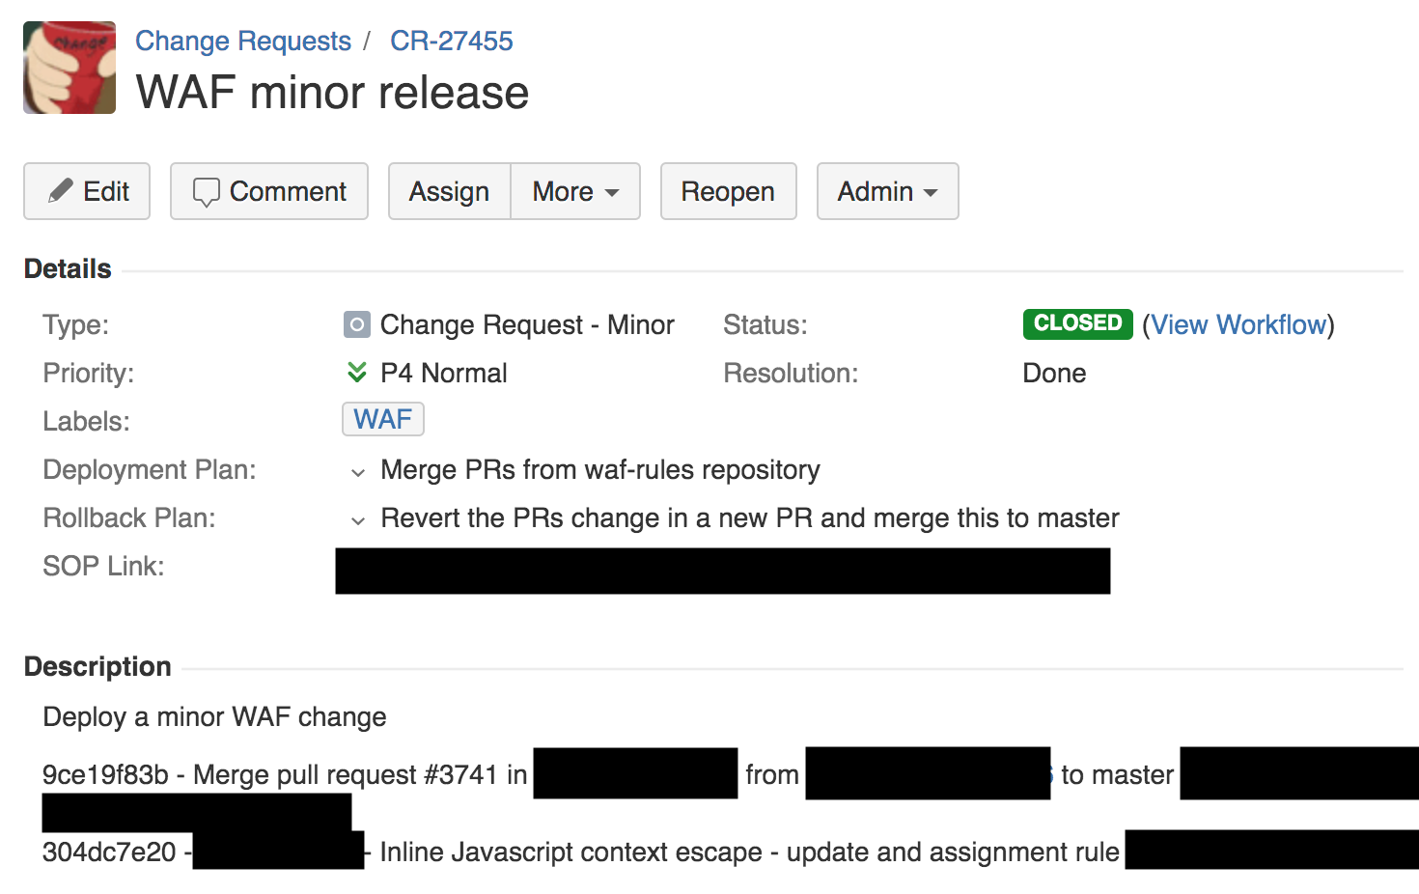Open the Admin dropdown menu

pyautogui.click(x=887, y=191)
